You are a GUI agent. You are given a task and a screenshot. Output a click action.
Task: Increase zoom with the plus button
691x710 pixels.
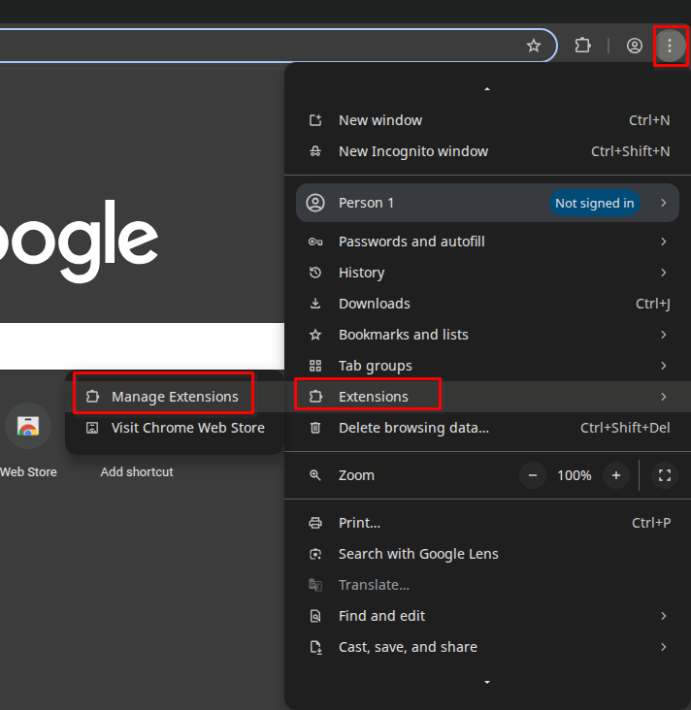point(615,475)
